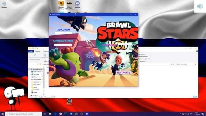Open File Explorer from the taskbar
The width and height of the screenshot is (206, 116).
[x=50, y=114]
